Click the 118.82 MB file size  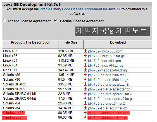(66, 61)
